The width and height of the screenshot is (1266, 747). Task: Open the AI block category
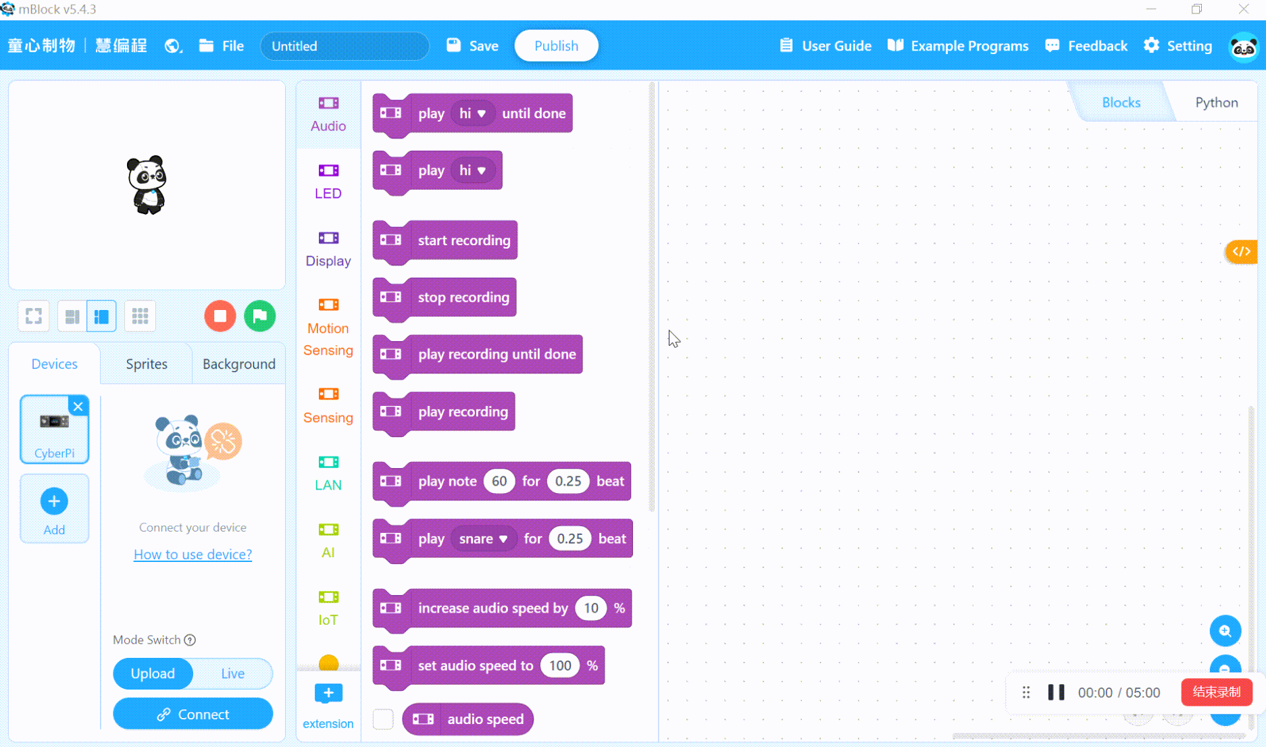pos(328,540)
